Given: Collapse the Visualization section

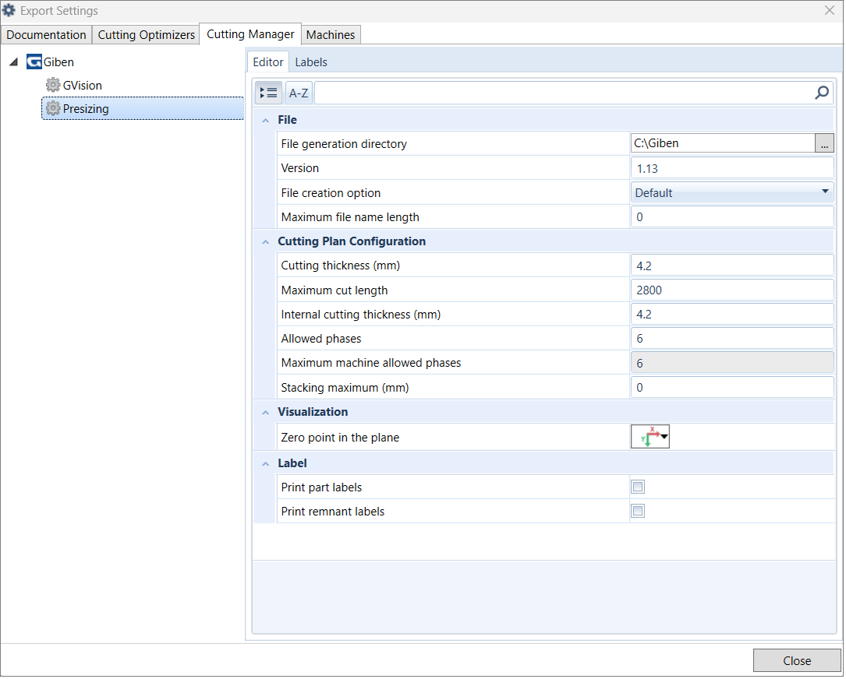Looking at the screenshot, I should point(265,412).
